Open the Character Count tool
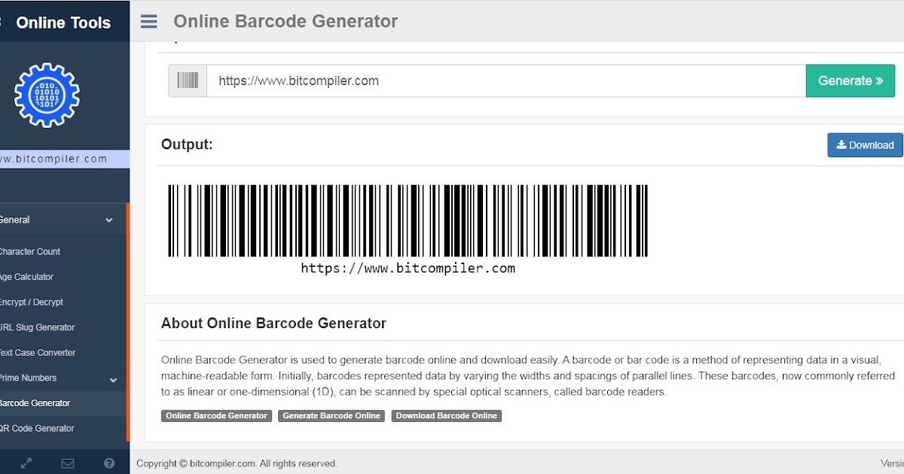 [30, 251]
